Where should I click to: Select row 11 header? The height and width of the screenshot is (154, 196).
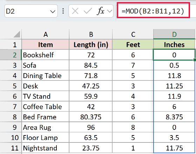11,148
